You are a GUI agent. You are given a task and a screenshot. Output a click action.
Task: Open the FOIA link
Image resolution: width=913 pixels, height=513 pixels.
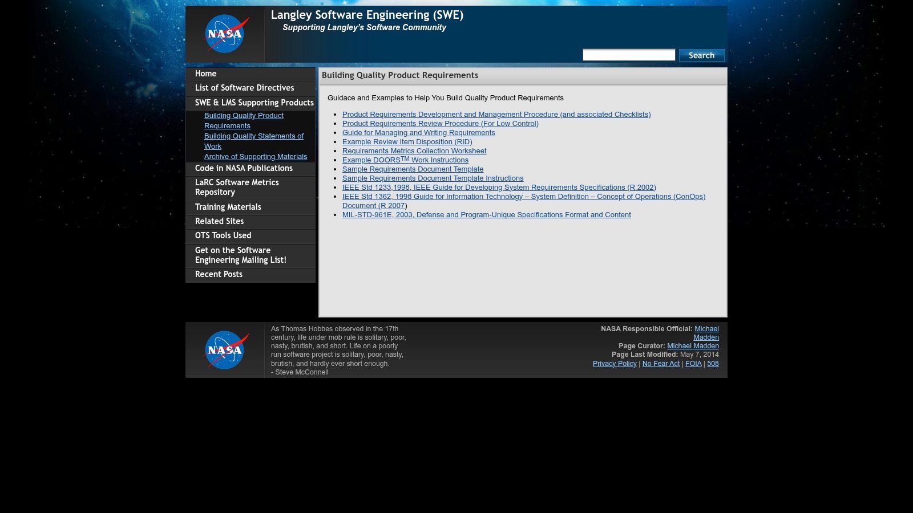693,364
